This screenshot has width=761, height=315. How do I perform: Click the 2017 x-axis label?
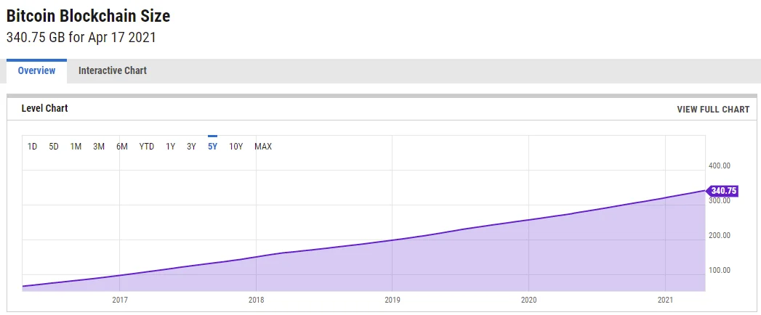tap(120, 300)
